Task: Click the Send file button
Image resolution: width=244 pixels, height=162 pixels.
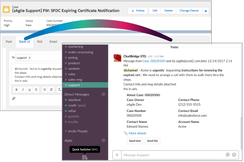Action: (x=152, y=141)
